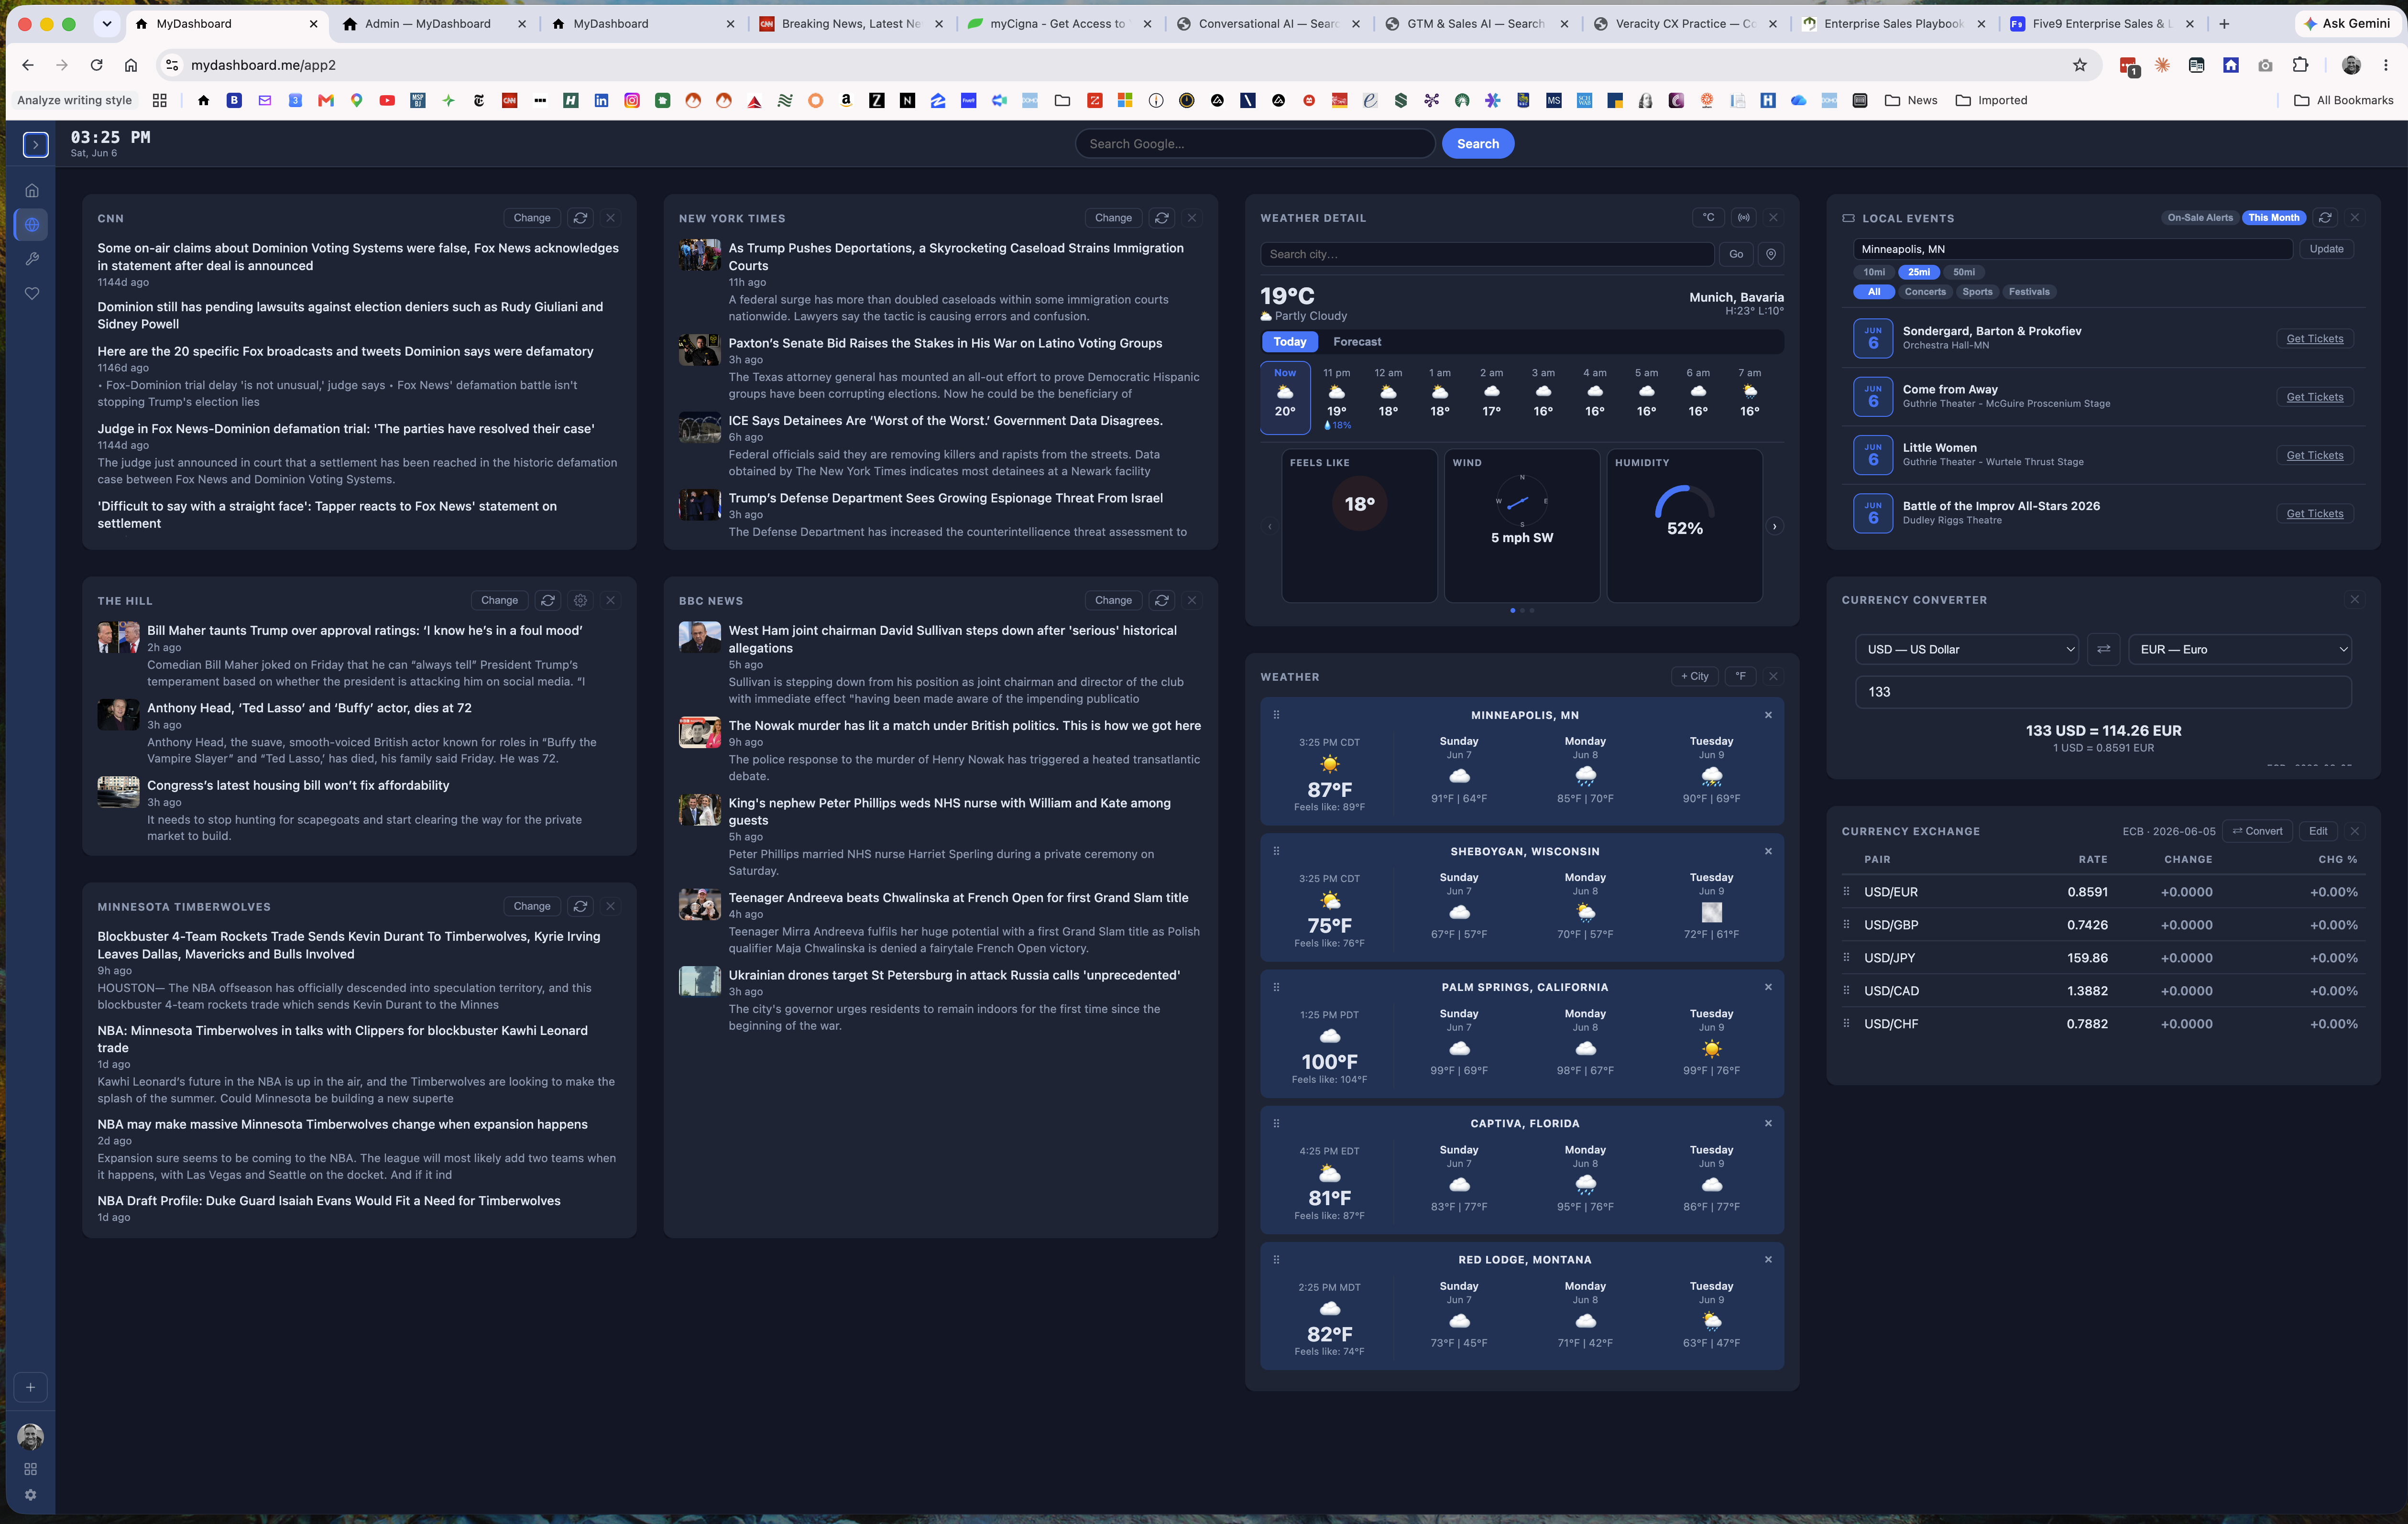Image resolution: width=2408 pixels, height=1524 pixels.
Task: Swap currencies in Currency Converter
Action: click(x=2104, y=649)
